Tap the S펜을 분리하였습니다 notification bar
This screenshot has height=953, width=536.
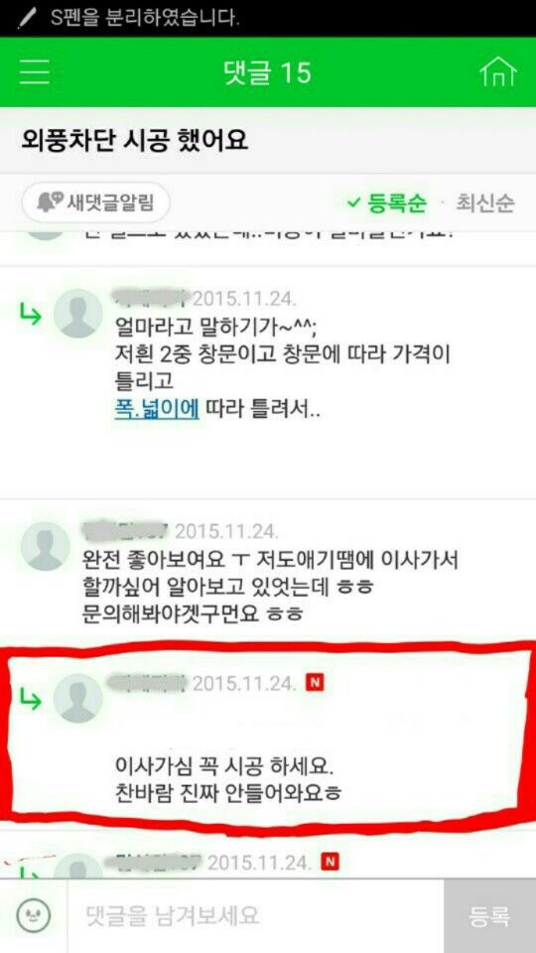click(268, 18)
